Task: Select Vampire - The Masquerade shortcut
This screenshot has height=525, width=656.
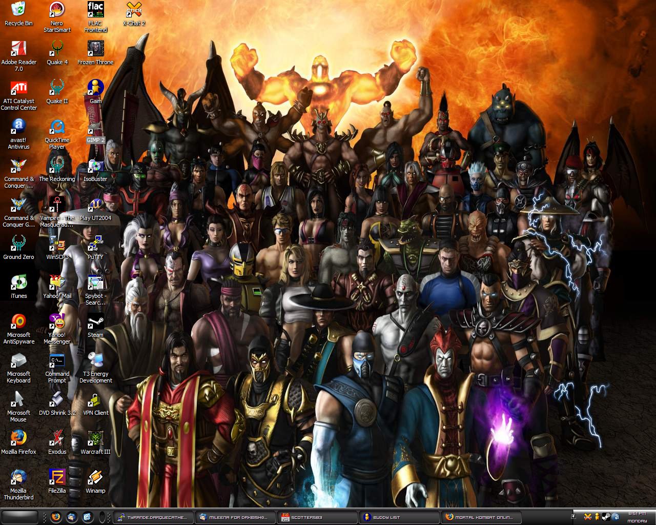Action: tap(57, 212)
